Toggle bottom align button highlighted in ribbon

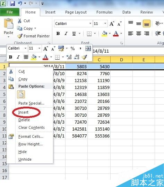147,24
